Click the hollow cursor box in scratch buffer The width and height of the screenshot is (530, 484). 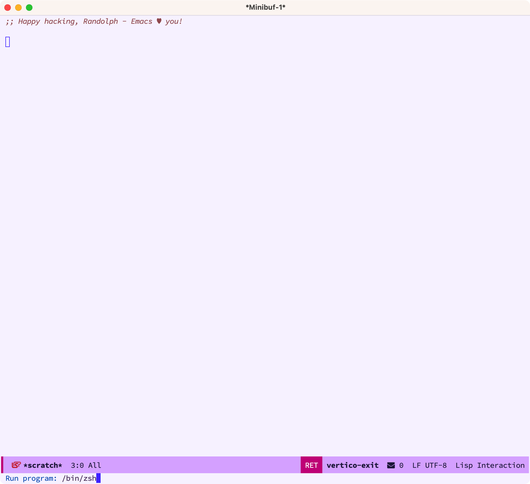click(x=8, y=42)
